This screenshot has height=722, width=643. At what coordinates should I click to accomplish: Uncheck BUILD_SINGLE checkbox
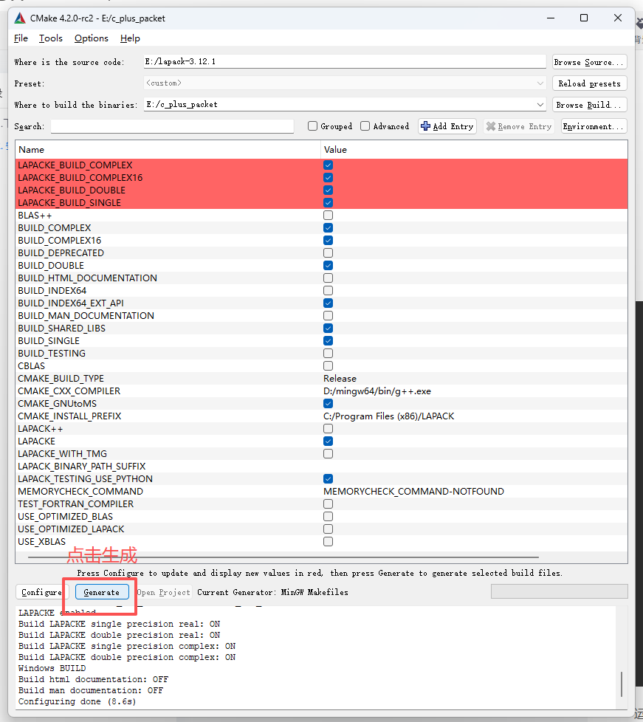[328, 341]
